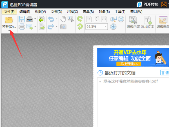Image resolution: width=169 pixels, height=127 pixels.
Task: Click the 马上开通>> VIP button
Action: pos(129,64)
